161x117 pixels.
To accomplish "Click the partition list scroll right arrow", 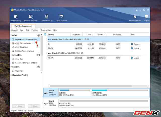I will pos(149,86).
